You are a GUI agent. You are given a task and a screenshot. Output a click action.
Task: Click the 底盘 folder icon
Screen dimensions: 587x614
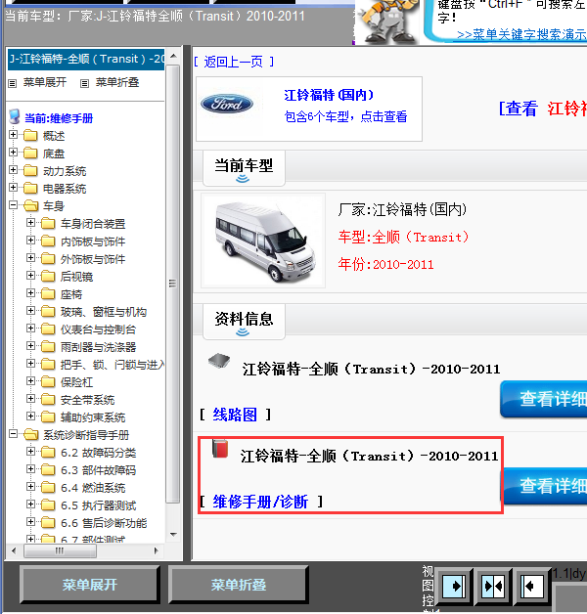pos(30,153)
